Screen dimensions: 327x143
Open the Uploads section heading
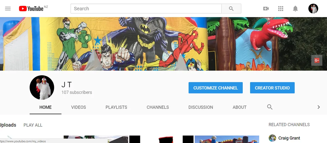click(8, 125)
